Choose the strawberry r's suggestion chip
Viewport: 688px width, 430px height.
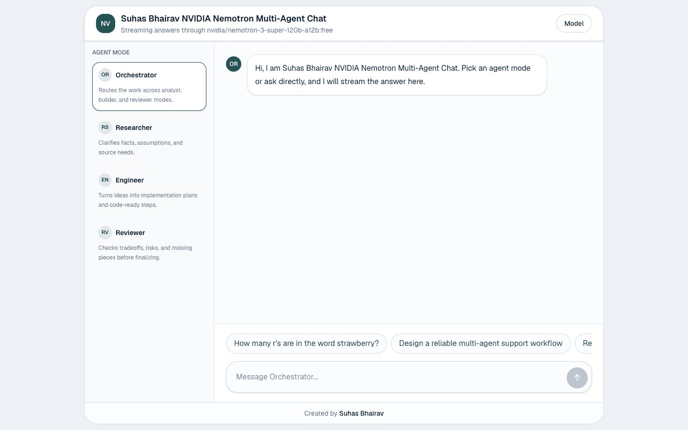click(x=306, y=344)
